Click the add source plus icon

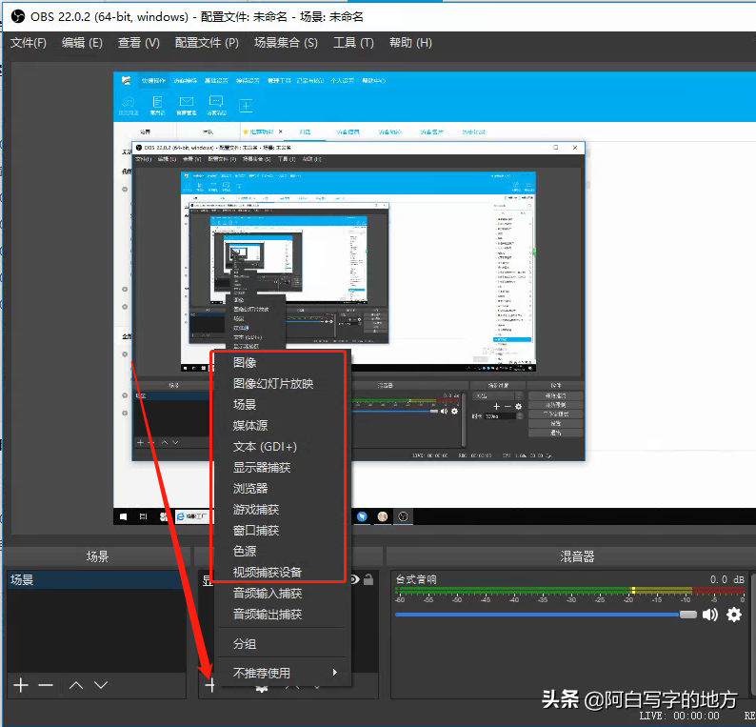[x=210, y=685]
